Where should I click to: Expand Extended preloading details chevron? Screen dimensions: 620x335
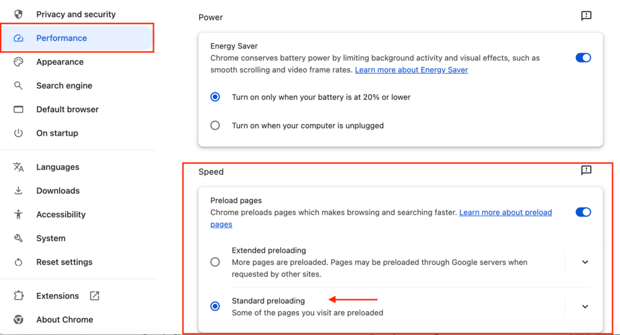[585, 262]
